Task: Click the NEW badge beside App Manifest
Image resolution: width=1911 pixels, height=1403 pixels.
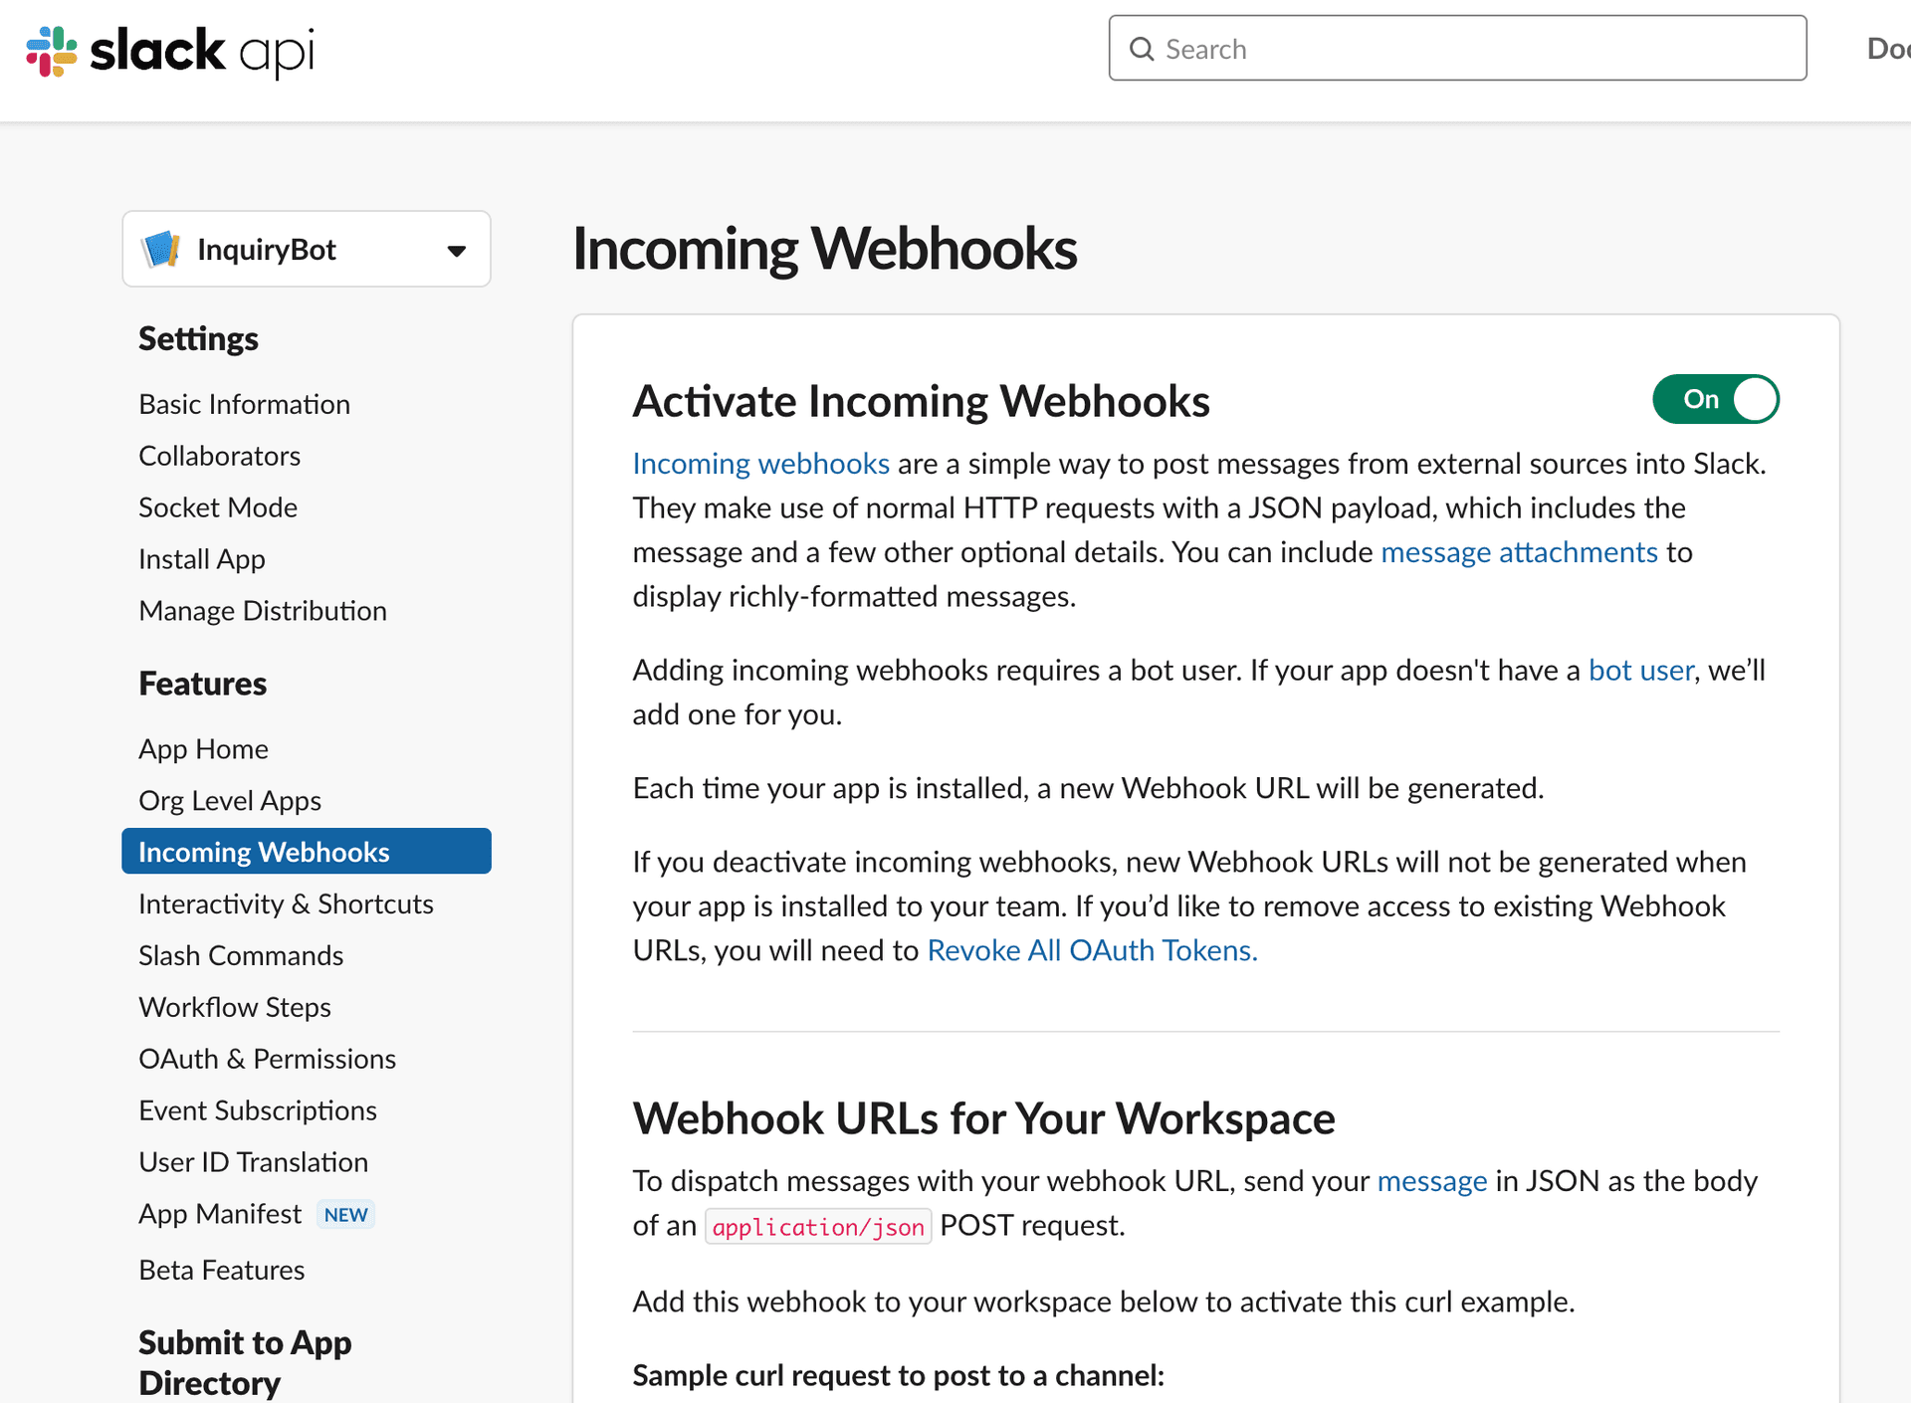Action: click(345, 1214)
